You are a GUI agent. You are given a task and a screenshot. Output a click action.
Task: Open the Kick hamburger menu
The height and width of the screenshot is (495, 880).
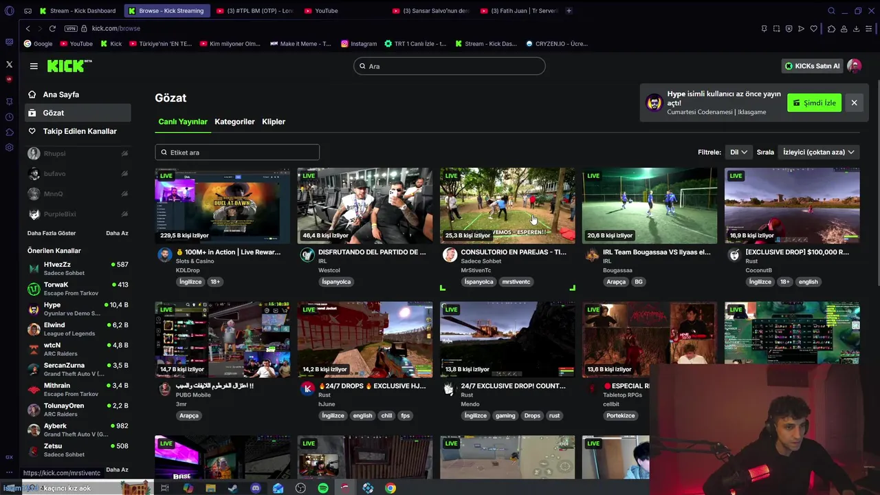pos(34,66)
